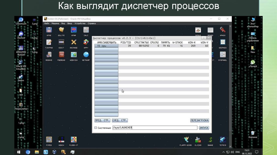Click the ПЕРЕЗАГРУЗКА reboot button
Screen dimensions: 277x155
coord(200,120)
